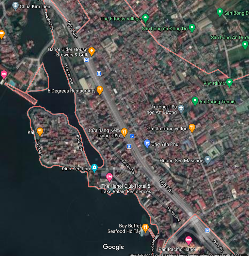Click the Chùa Kim Liên temple marker
This screenshot has height=256, width=249.
click(x=15, y=6)
